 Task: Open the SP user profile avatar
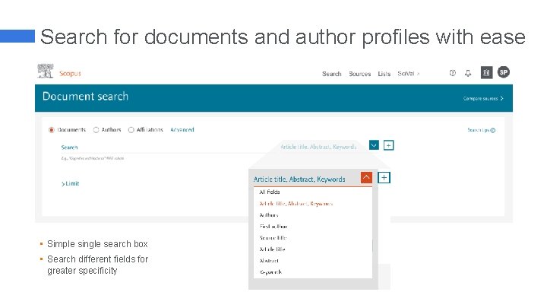pyautogui.click(x=504, y=72)
